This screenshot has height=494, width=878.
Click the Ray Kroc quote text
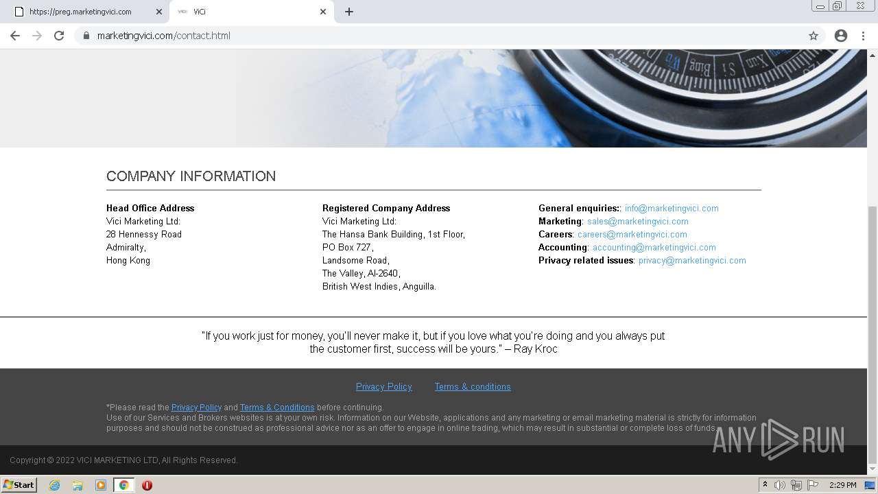coord(434,342)
